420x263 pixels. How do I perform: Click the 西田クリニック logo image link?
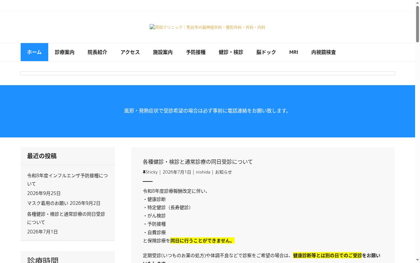coord(207,27)
